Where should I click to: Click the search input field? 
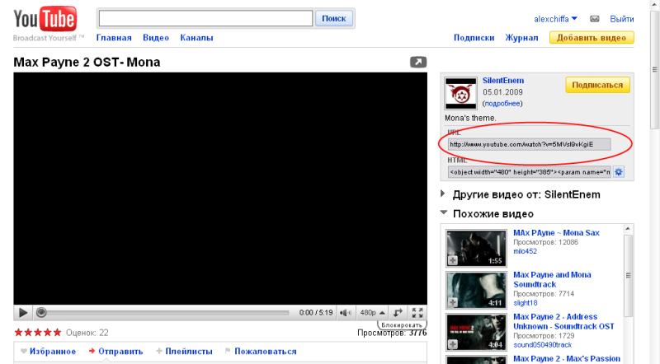205,18
